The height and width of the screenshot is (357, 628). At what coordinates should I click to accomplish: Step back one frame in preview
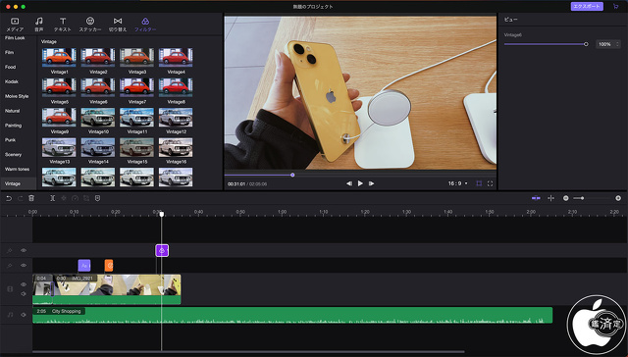pyautogui.click(x=349, y=183)
